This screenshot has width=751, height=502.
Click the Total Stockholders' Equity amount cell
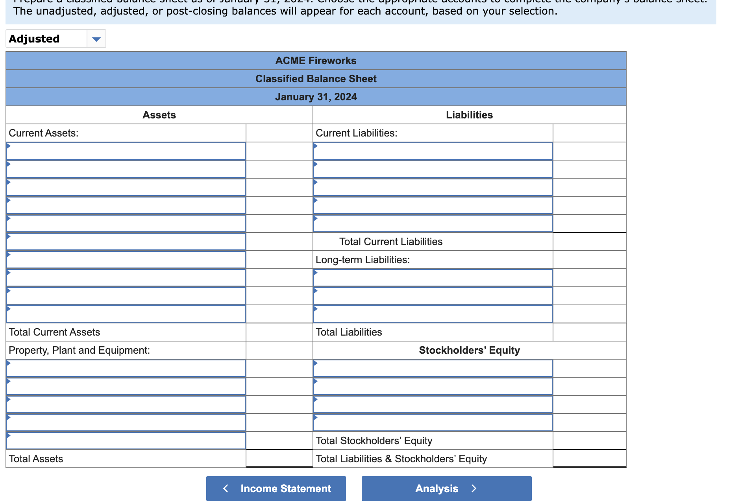(590, 441)
